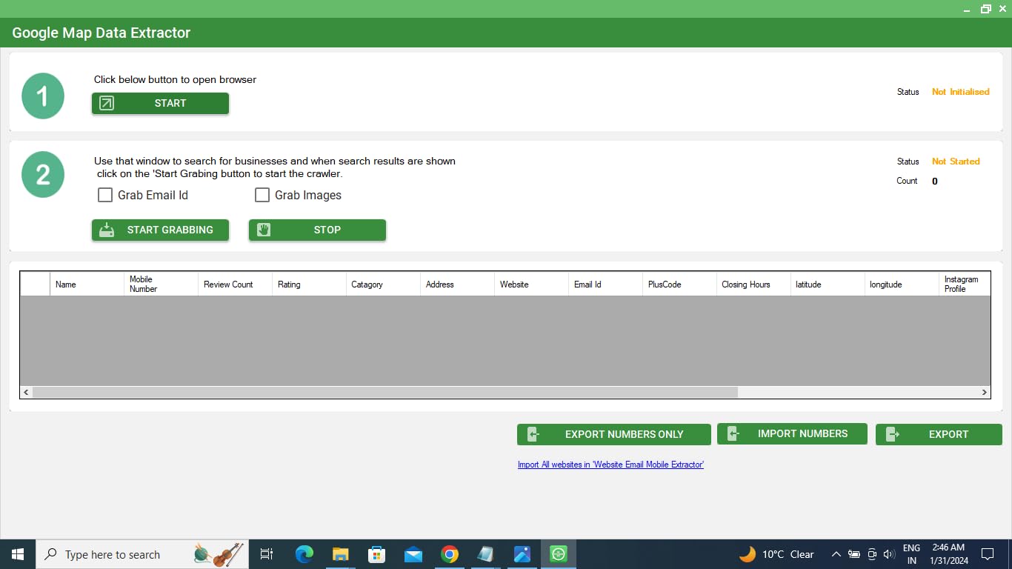Launch Google Chrome from the taskbar
The image size is (1012, 569).
tap(449, 554)
